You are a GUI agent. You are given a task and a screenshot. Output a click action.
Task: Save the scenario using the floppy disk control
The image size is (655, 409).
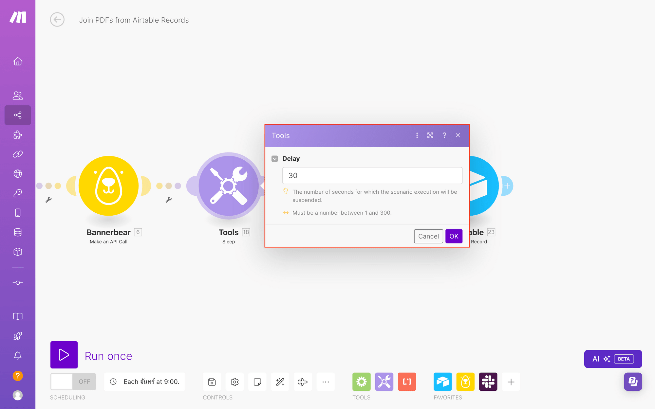[212, 382]
